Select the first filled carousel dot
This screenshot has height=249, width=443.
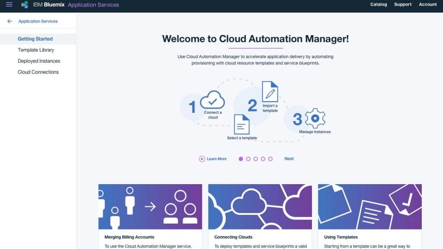(x=241, y=159)
